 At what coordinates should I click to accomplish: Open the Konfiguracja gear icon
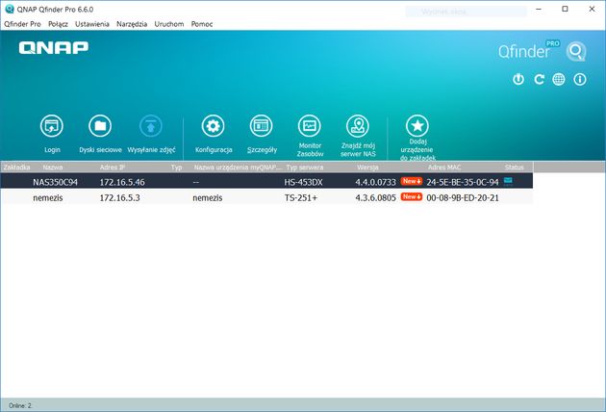(x=213, y=126)
